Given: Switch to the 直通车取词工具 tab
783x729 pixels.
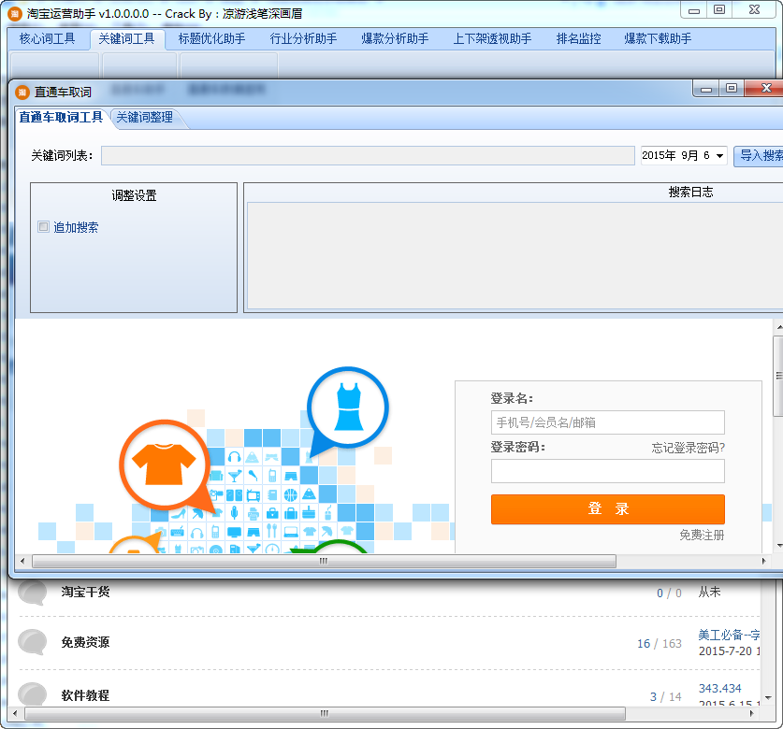Looking at the screenshot, I should 61,117.
